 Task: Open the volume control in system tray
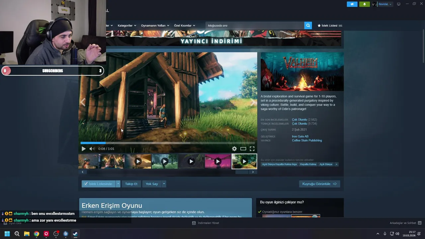tap(397, 234)
